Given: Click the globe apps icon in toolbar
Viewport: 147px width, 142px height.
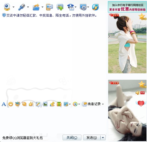Looking at the screenshot, I should point(95,7).
